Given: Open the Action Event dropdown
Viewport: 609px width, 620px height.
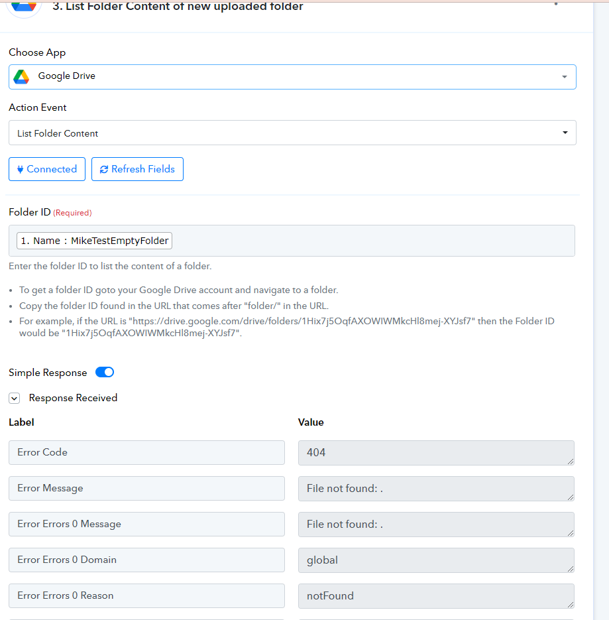Looking at the screenshot, I should coord(292,133).
